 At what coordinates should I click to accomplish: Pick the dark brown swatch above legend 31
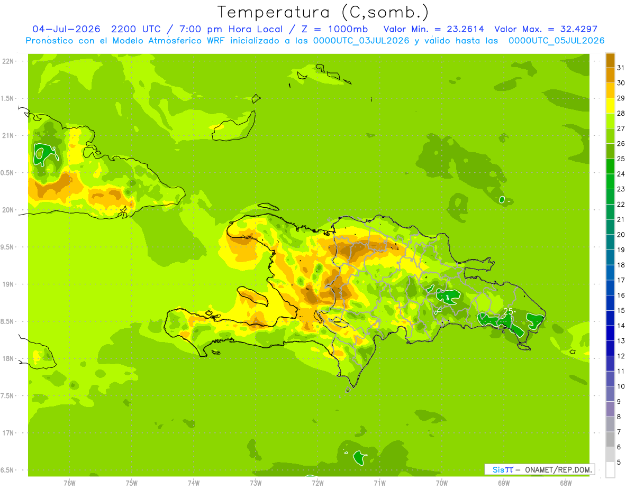pyautogui.click(x=610, y=60)
